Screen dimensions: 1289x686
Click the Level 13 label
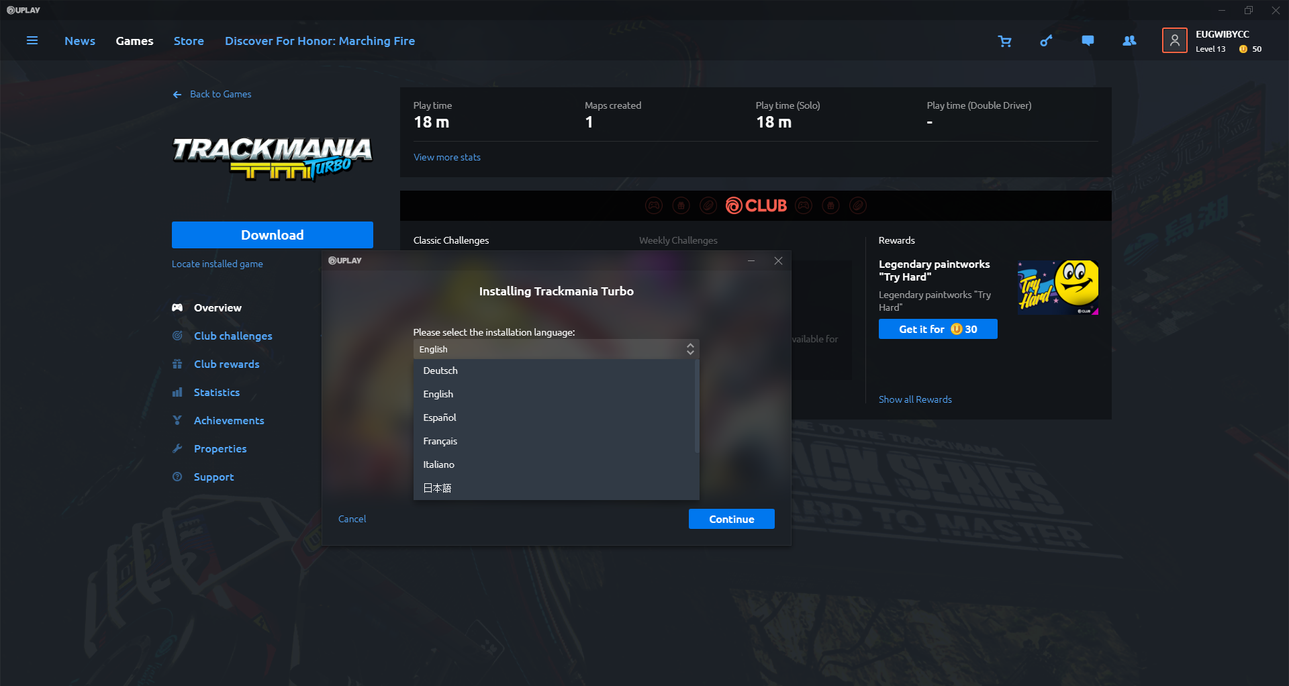coord(1210,49)
